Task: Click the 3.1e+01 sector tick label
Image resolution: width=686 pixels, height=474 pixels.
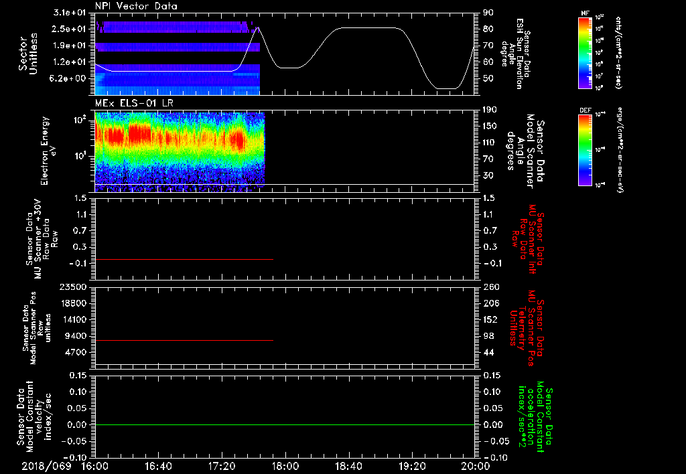Action: (69, 13)
